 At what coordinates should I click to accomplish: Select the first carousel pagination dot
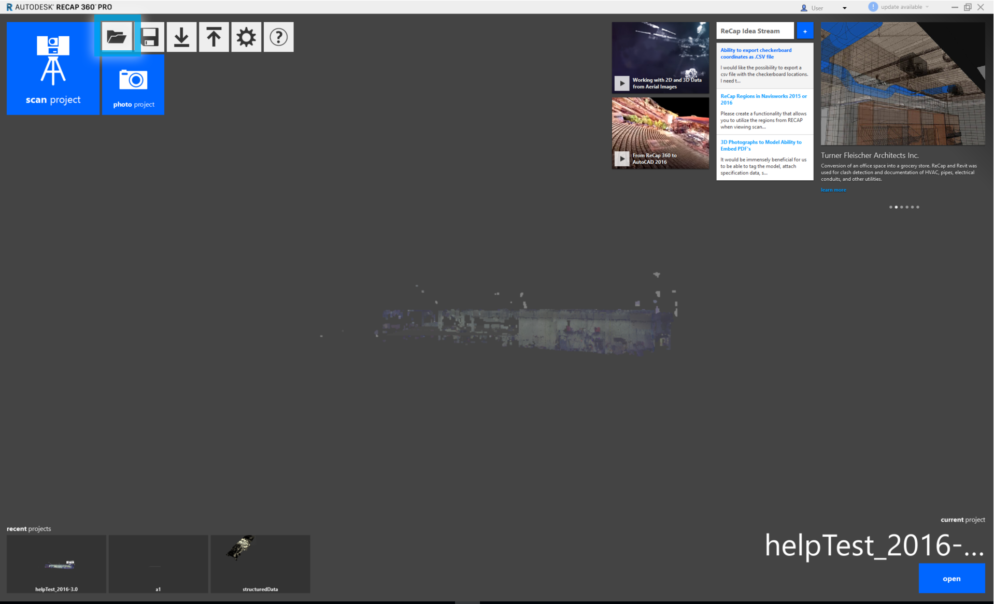coord(891,207)
